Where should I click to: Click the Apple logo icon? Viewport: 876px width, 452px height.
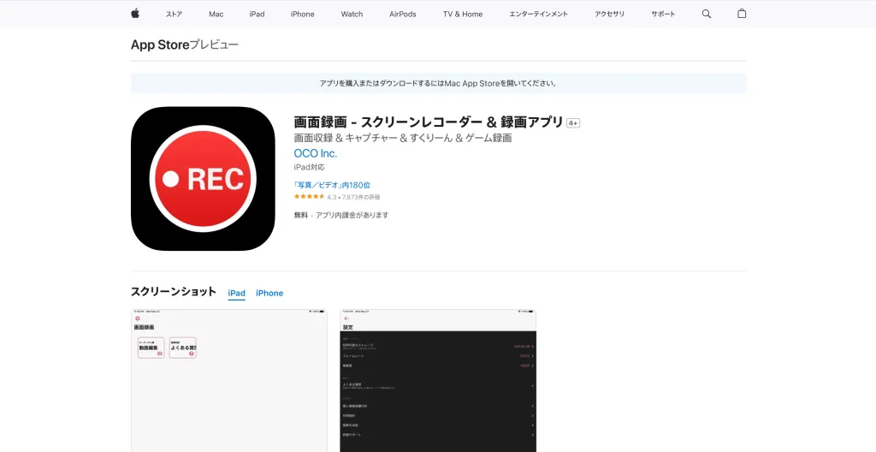point(135,14)
